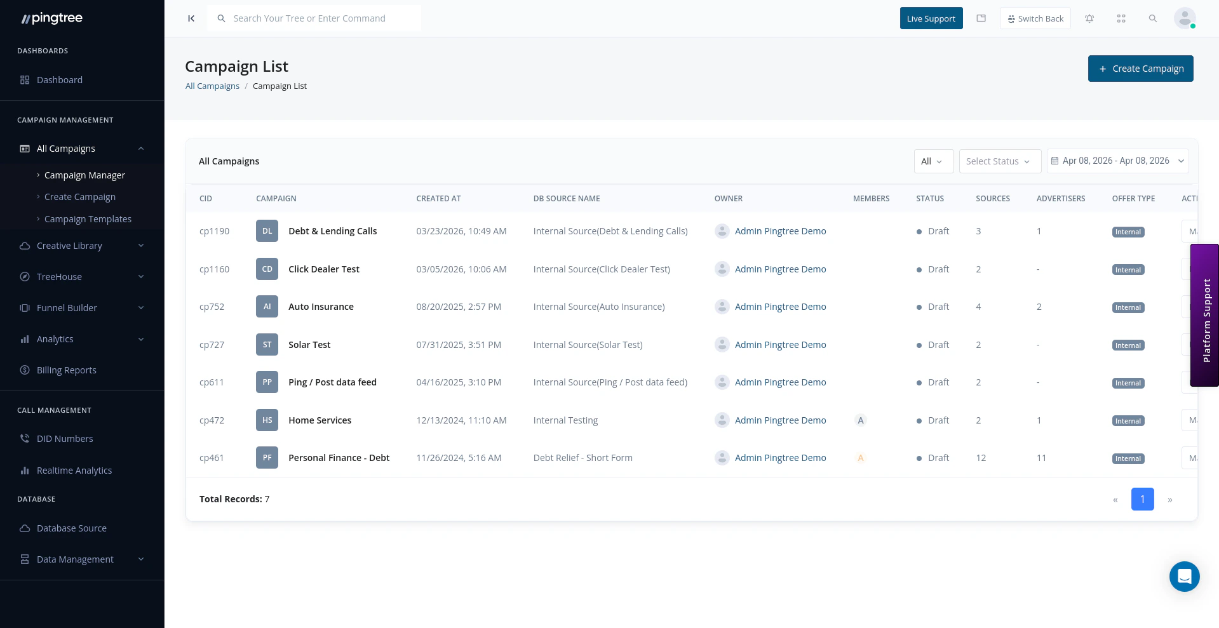The height and width of the screenshot is (628, 1219).
Task: Click the Create Campaign button
Action: click(1140, 69)
